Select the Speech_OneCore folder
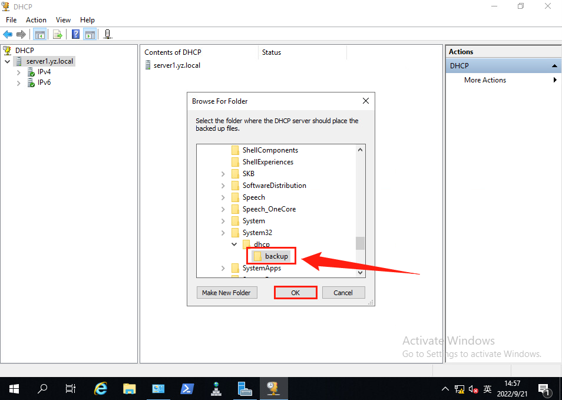The height and width of the screenshot is (400, 562). pos(269,209)
